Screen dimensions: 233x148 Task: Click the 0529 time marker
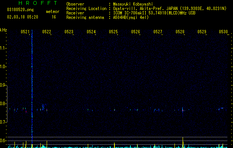pos(202,31)
